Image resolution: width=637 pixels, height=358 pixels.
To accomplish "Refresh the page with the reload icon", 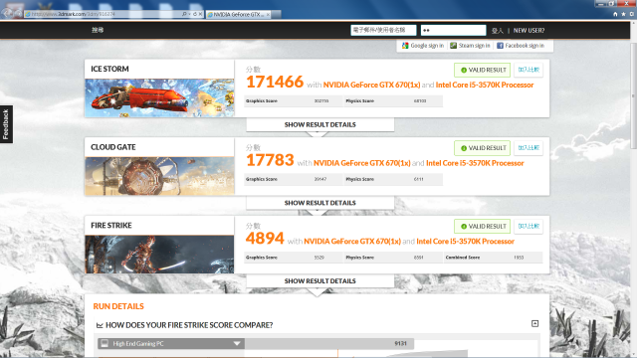I will (195, 14).
